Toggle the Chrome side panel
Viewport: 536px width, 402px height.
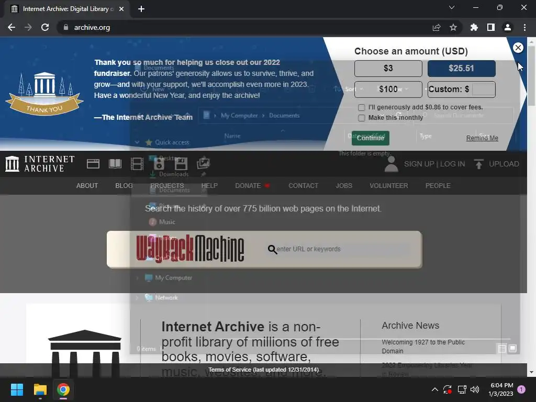[x=491, y=27]
